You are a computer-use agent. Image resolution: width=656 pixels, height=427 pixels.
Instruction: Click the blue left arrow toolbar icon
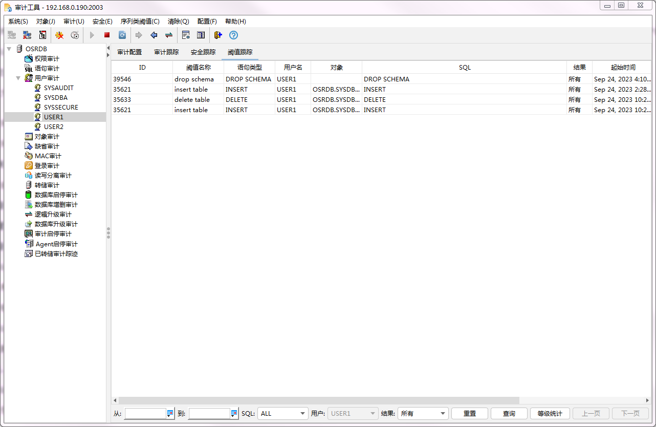tap(154, 35)
